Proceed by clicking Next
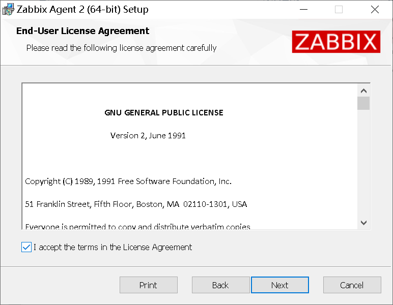This screenshot has height=305, width=393. point(279,285)
